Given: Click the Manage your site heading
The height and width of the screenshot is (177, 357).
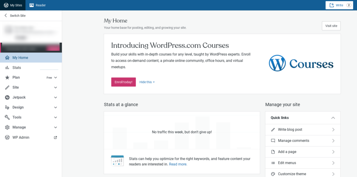Looking at the screenshot, I should pos(282,104).
